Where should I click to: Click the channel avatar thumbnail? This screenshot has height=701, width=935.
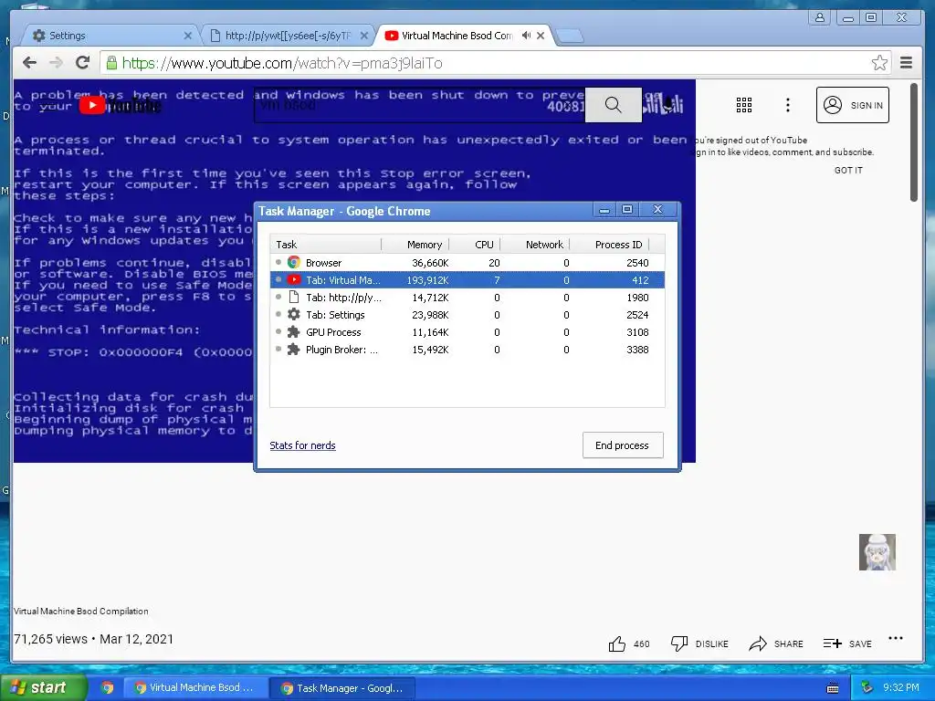877,552
